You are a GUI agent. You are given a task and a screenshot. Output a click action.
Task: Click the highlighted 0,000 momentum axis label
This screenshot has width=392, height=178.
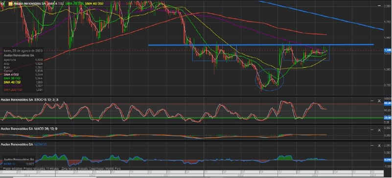coord(388,160)
